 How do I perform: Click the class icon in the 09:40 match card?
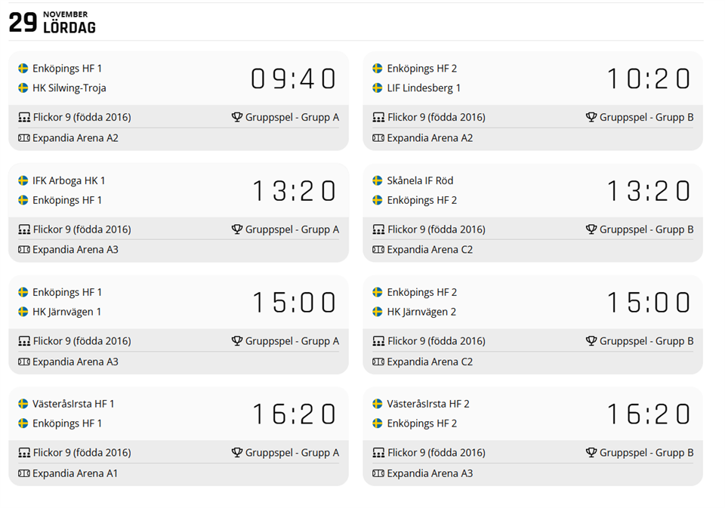(23, 118)
